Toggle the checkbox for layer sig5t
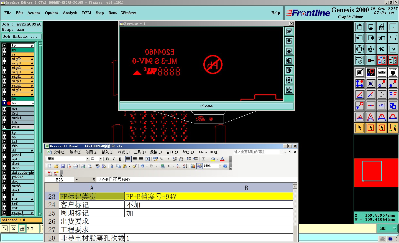The image size is (399, 243). coord(4,72)
